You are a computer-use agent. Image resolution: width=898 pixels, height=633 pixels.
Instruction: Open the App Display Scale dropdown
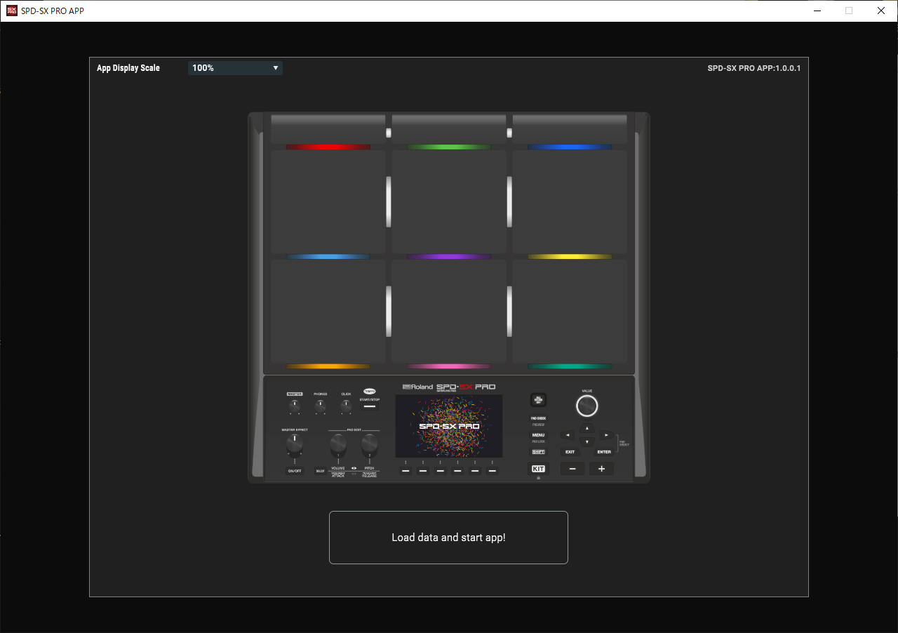(235, 68)
